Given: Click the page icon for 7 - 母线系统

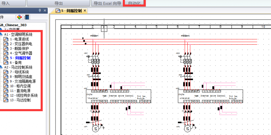Looking at the screenshot, I should coord(6,72).
